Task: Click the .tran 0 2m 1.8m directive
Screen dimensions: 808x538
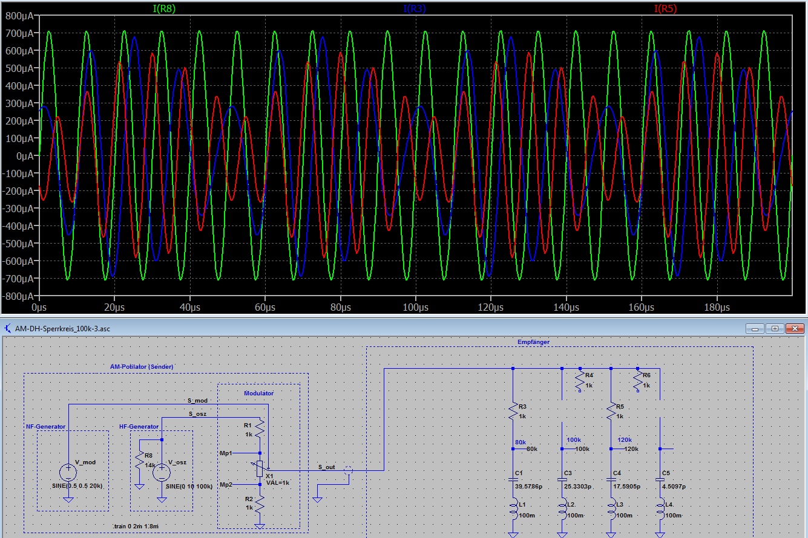Action: [x=136, y=526]
